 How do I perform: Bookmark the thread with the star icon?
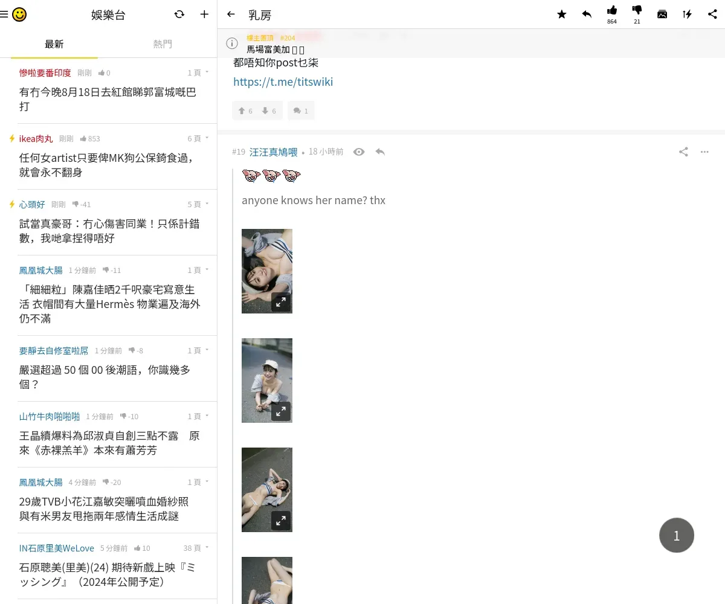click(x=562, y=14)
